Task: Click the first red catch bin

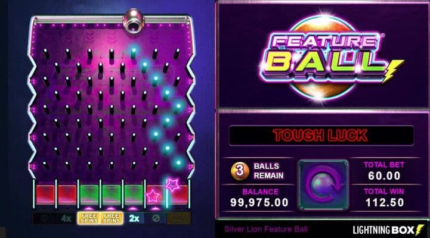Action: pos(45,195)
